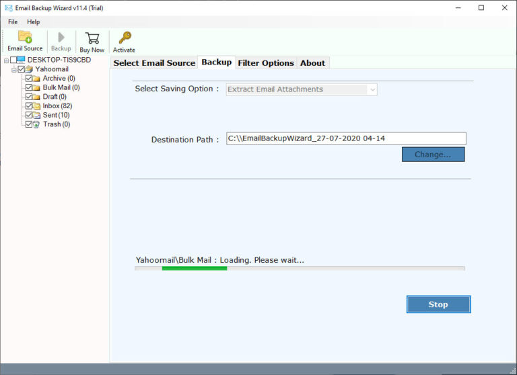Click the 'Loading. Please wait...' status text

click(x=262, y=260)
